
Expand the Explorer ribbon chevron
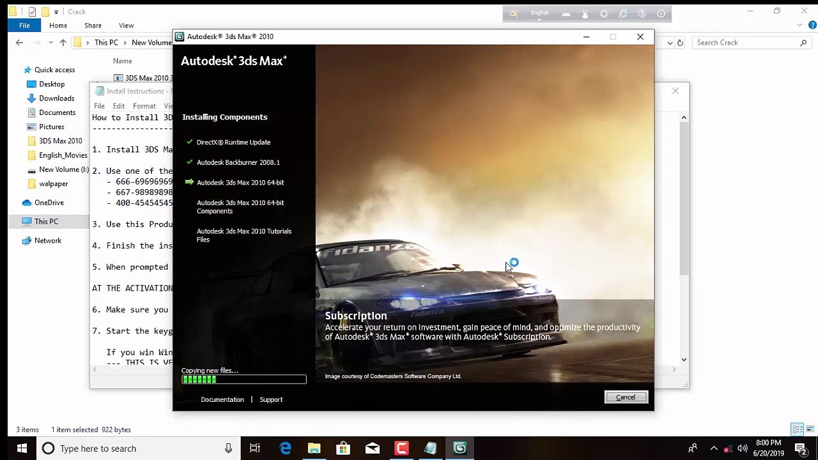[799, 26]
